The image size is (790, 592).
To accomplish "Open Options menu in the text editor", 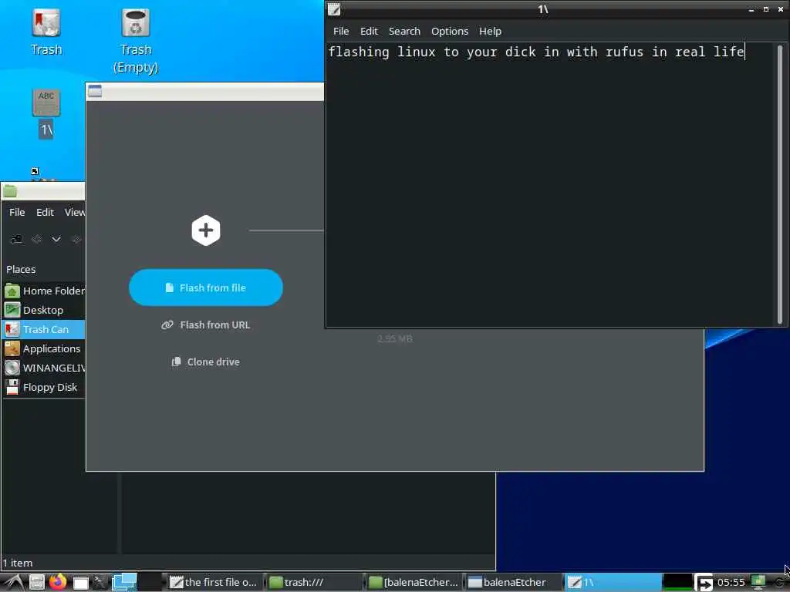I will pos(450,31).
